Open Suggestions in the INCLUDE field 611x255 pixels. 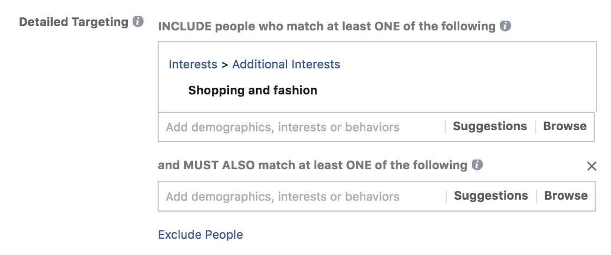[490, 126]
